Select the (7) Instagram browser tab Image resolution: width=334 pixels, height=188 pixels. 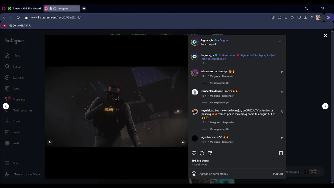click(x=62, y=9)
